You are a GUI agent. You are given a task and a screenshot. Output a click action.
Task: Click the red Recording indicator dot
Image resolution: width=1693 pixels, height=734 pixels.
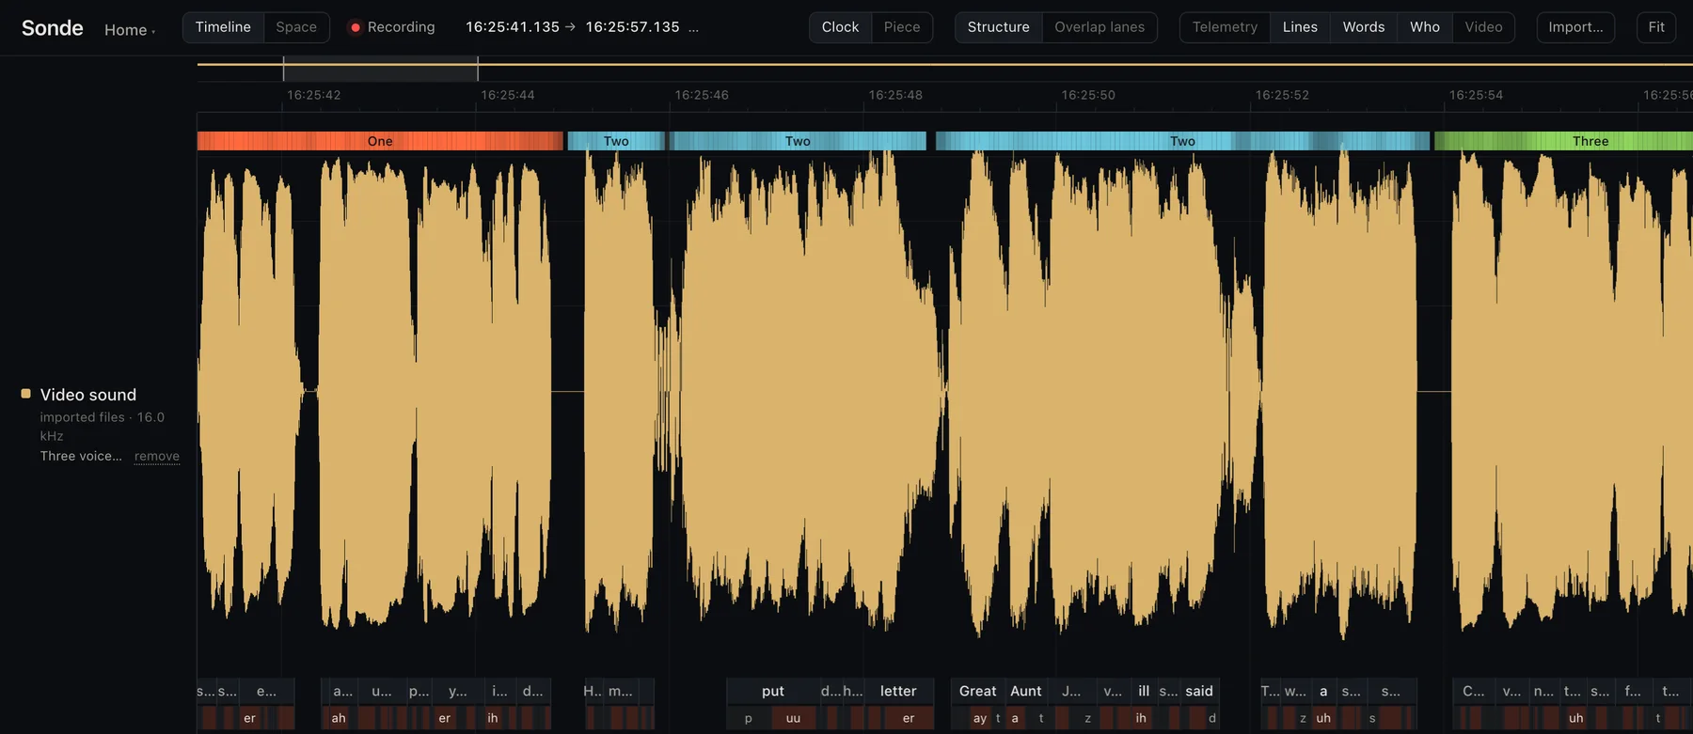pos(356,27)
